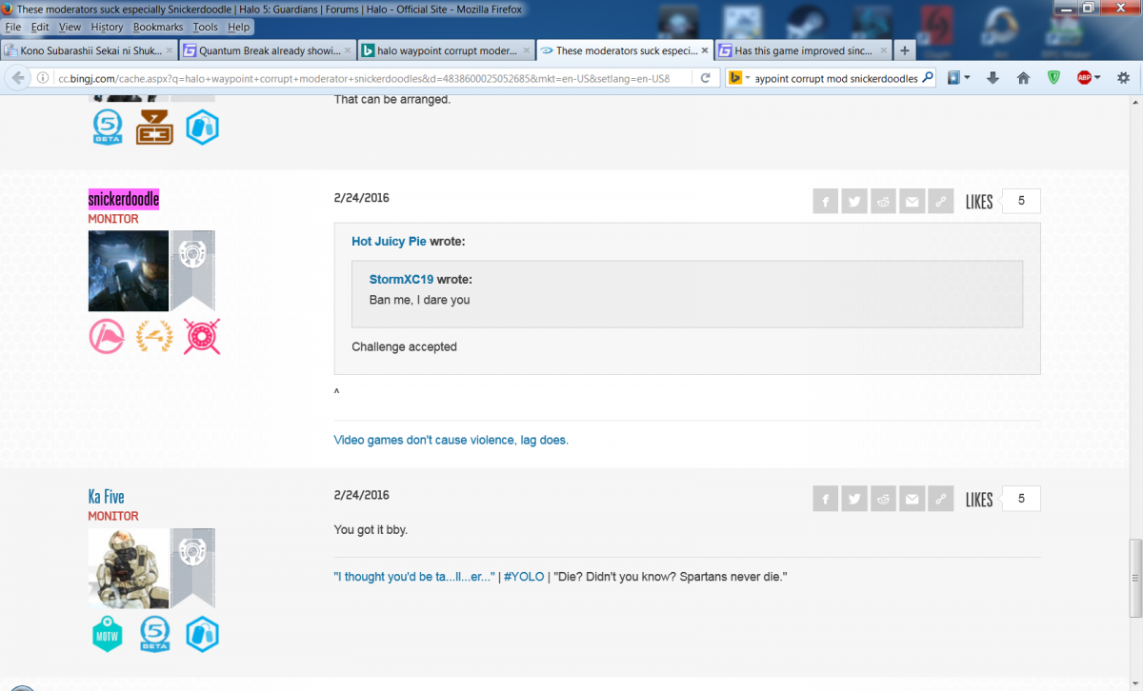
Task: Click the green shield extension icon
Action: [1053, 78]
